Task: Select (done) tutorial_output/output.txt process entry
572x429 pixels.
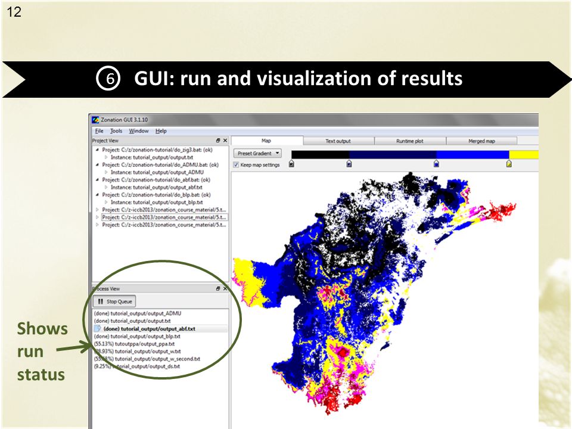Action: [x=132, y=321]
